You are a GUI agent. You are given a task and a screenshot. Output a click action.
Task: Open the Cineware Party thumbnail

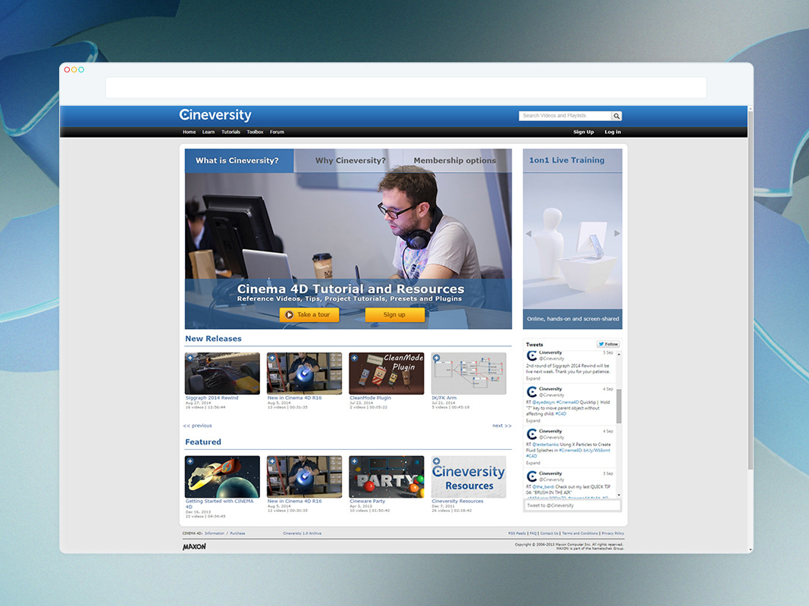[x=387, y=476]
